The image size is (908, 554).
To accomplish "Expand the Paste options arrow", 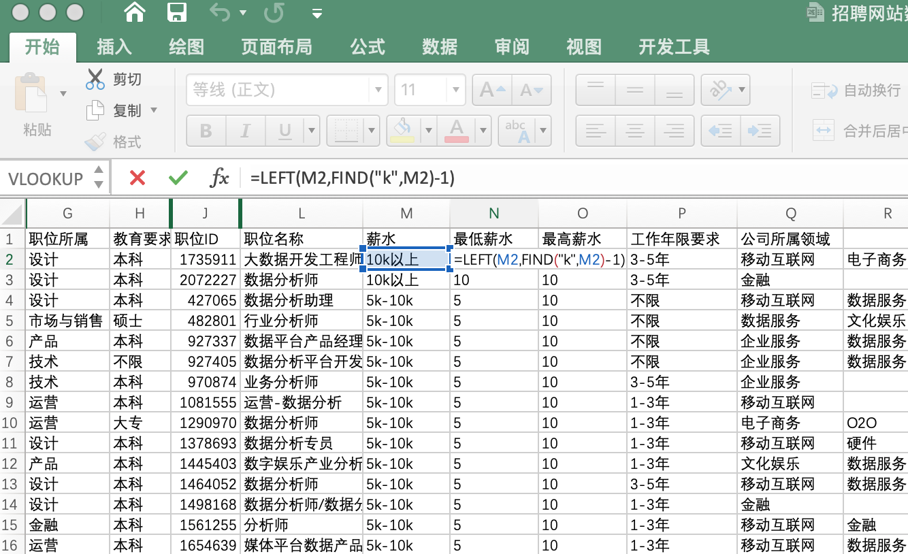I will [x=64, y=94].
